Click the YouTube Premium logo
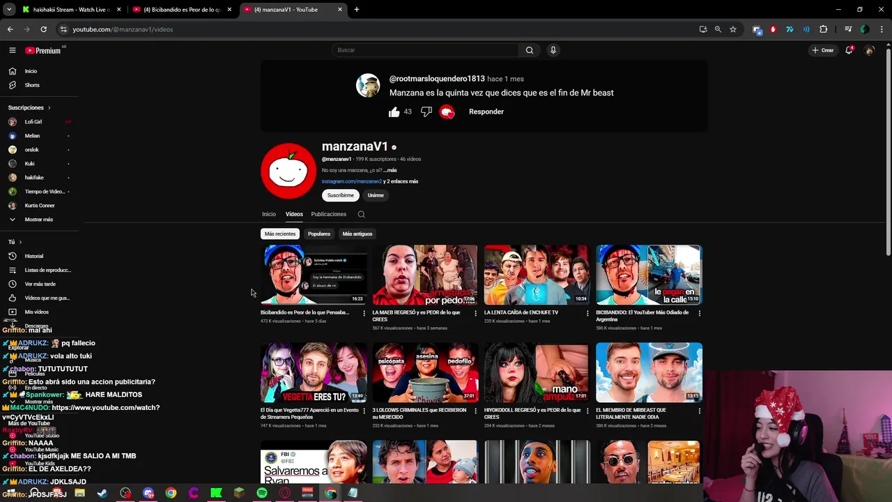 (45, 50)
